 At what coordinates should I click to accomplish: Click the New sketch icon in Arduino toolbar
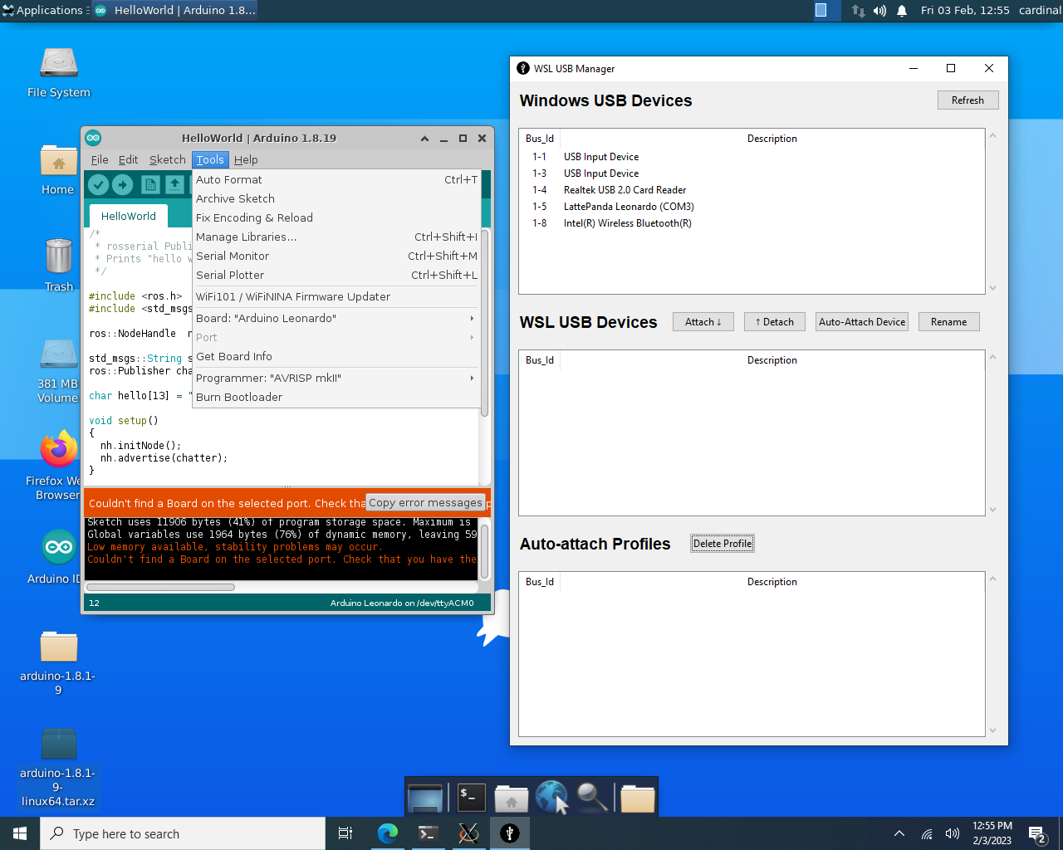[150, 184]
